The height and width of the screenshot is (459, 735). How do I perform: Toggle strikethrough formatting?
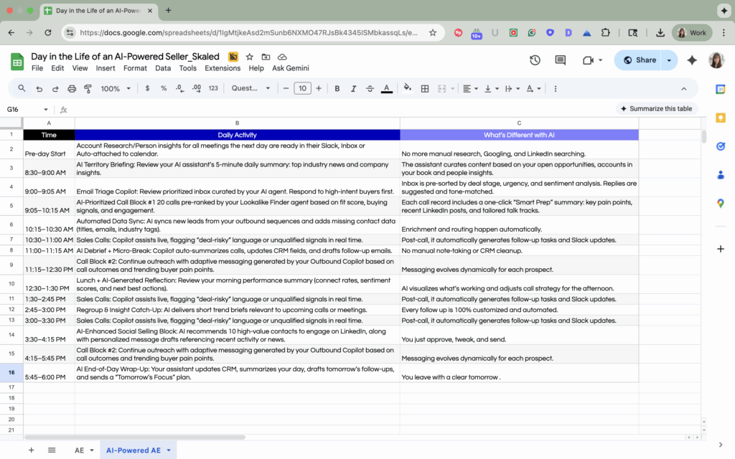(x=370, y=88)
